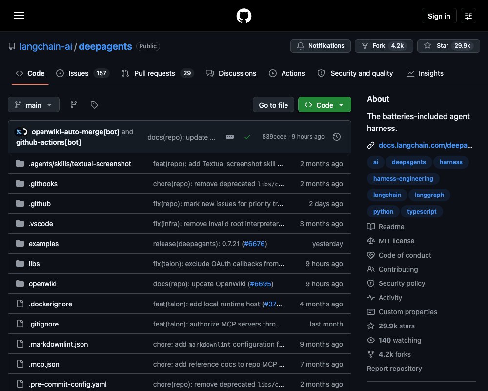This screenshot has width=488, height=391.
Task: Open the .markdownlint.json file
Action: click(58, 344)
